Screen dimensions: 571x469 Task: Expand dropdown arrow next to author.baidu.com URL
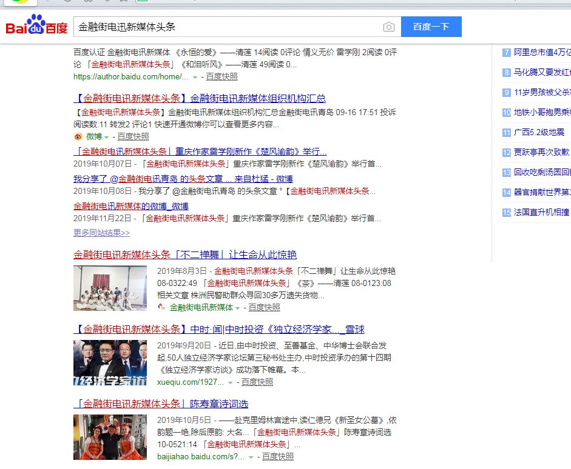(195, 78)
